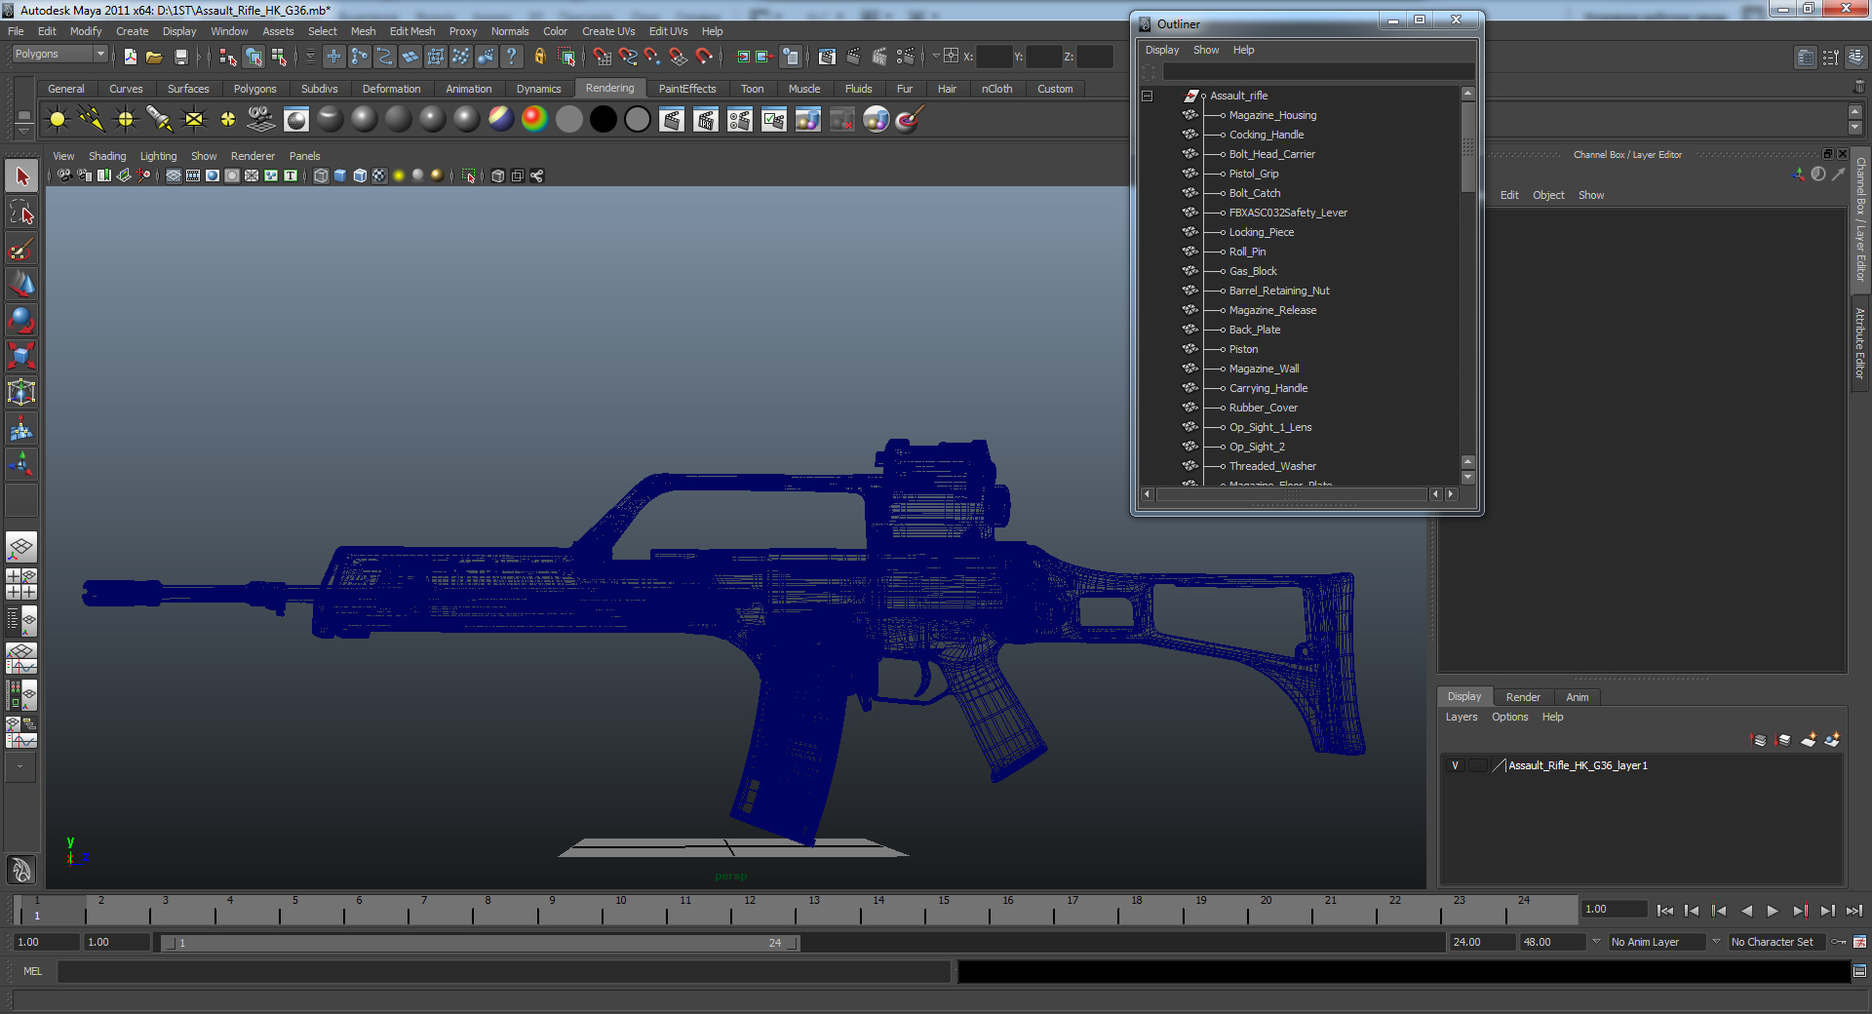Click the Outliner search text field
The height and width of the screenshot is (1014, 1872).
tap(1318, 72)
